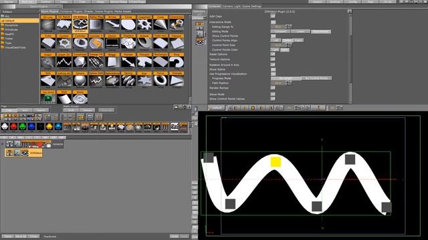Select the Arrow geometry plugin
428x240 pixels.
tap(112, 24)
